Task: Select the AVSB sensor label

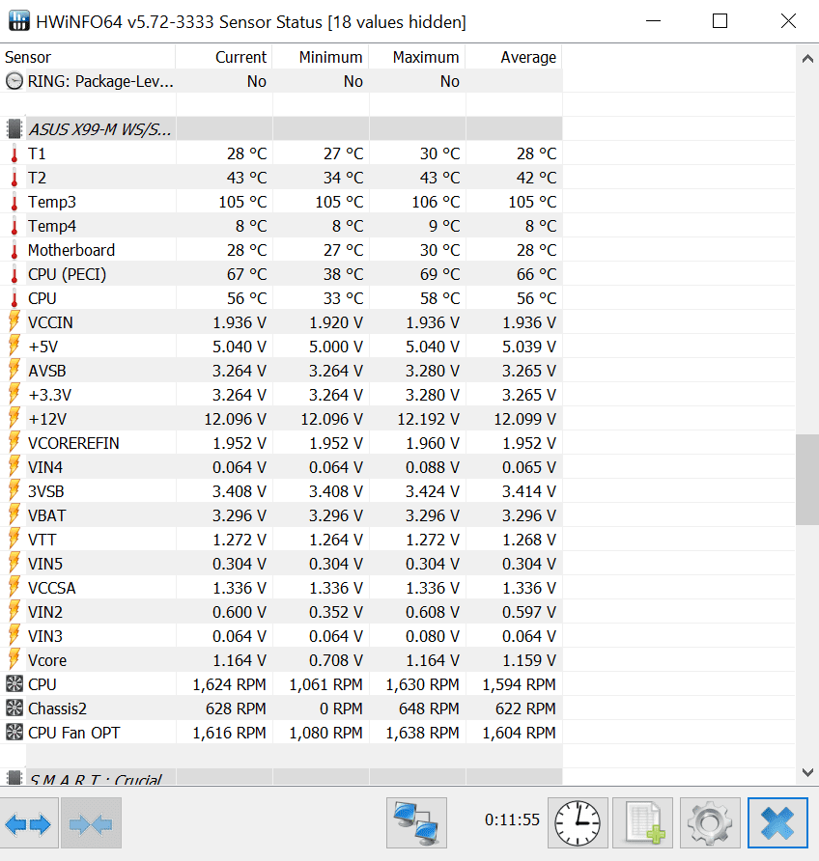Action: (47, 372)
